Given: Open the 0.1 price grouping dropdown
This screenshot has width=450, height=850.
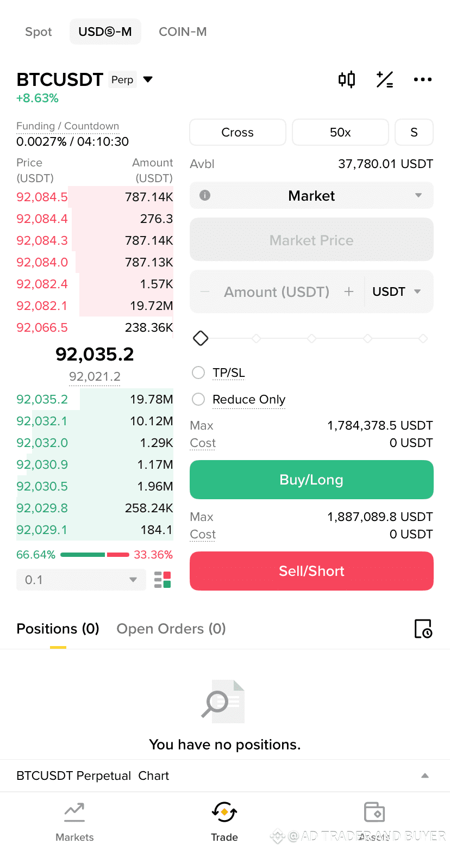Looking at the screenshot, I should (x=81, y=580).
